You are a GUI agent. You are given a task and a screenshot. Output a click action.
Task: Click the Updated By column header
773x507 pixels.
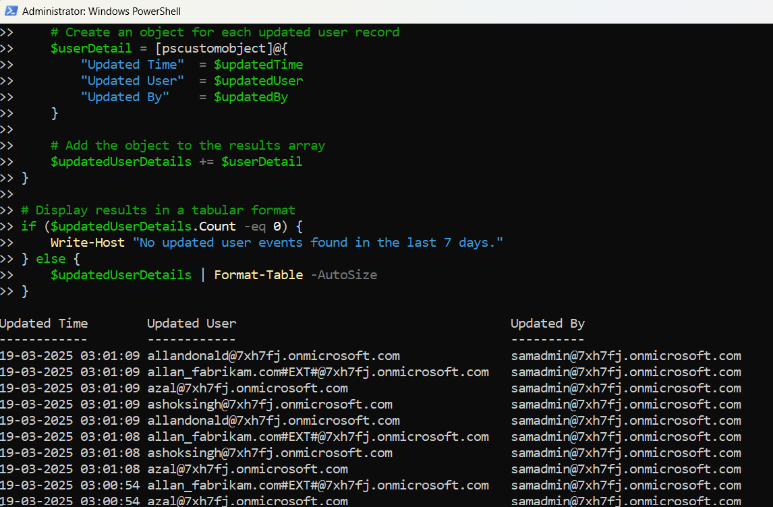click(x=547, y=324)
